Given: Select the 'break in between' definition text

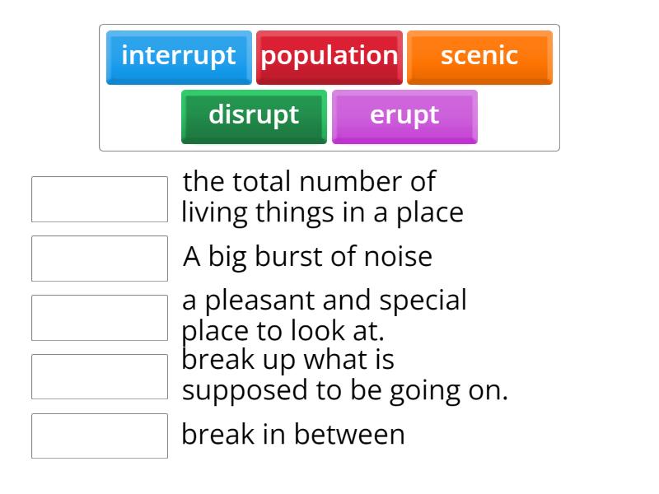Looking at the screenshot, I should (x=293, y=435).
